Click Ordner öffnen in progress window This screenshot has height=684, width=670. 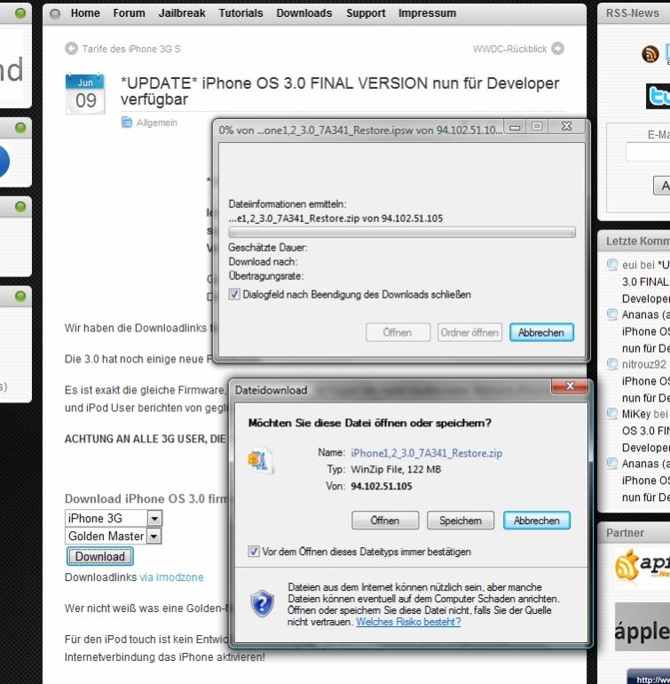469,332
